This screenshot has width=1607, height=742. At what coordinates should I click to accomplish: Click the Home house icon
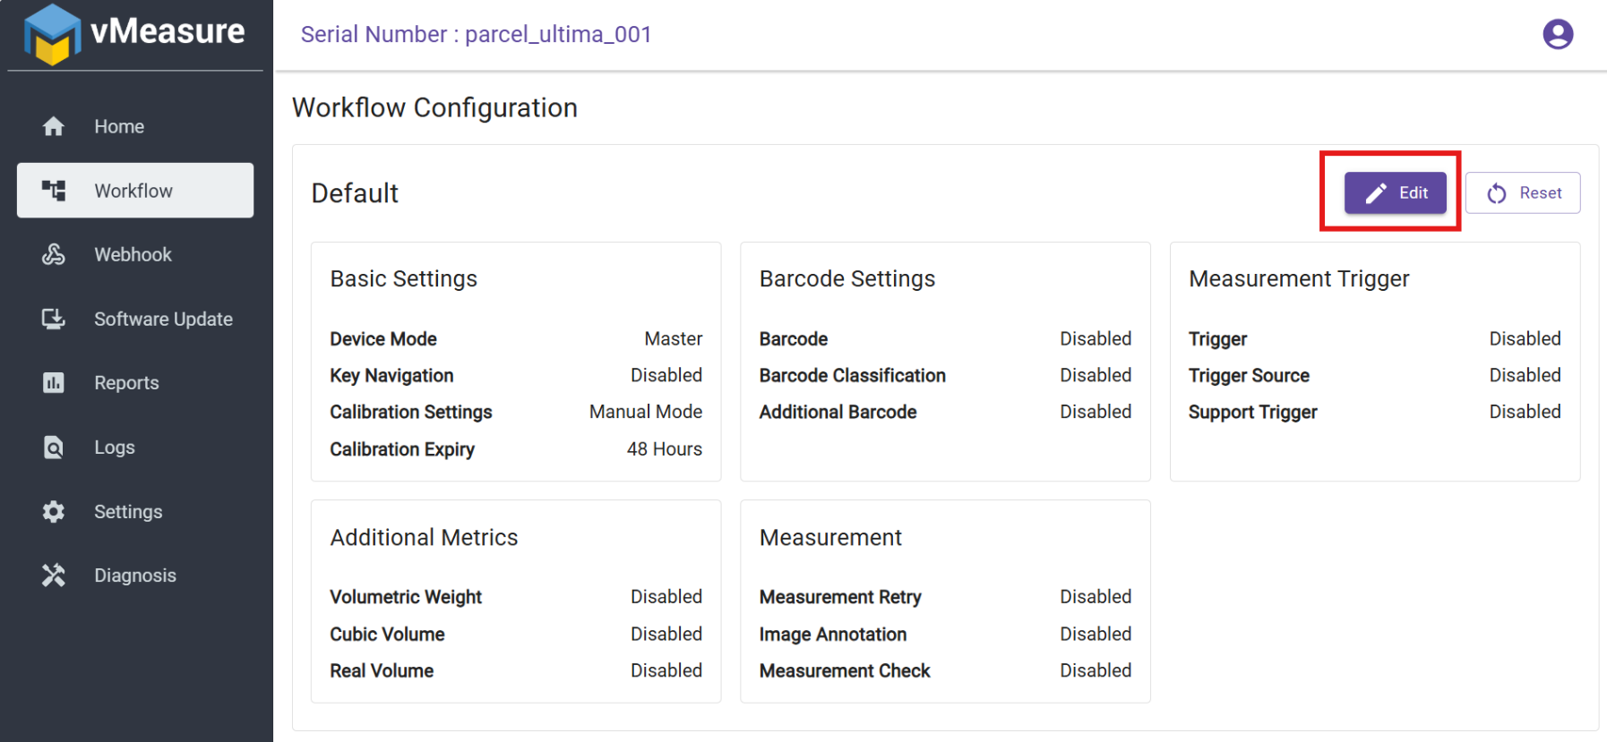pyautogui.click(x=54, y=126)
